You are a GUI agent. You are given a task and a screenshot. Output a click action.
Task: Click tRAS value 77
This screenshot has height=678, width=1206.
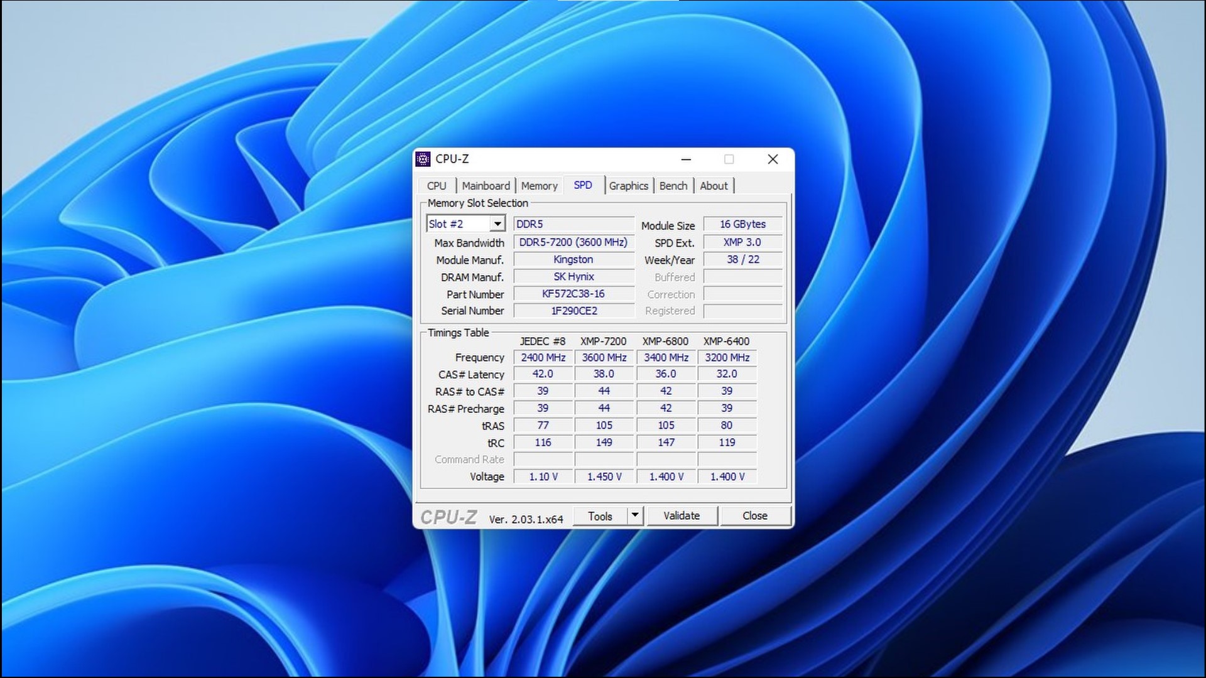[x=543, y=426]
